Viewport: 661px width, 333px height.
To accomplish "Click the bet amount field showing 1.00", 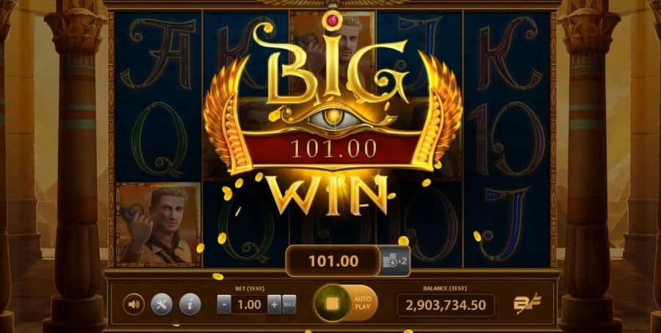I will click(249, 305).
